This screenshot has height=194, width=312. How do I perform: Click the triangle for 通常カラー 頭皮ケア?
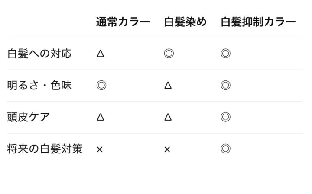(x=101, y=117)
